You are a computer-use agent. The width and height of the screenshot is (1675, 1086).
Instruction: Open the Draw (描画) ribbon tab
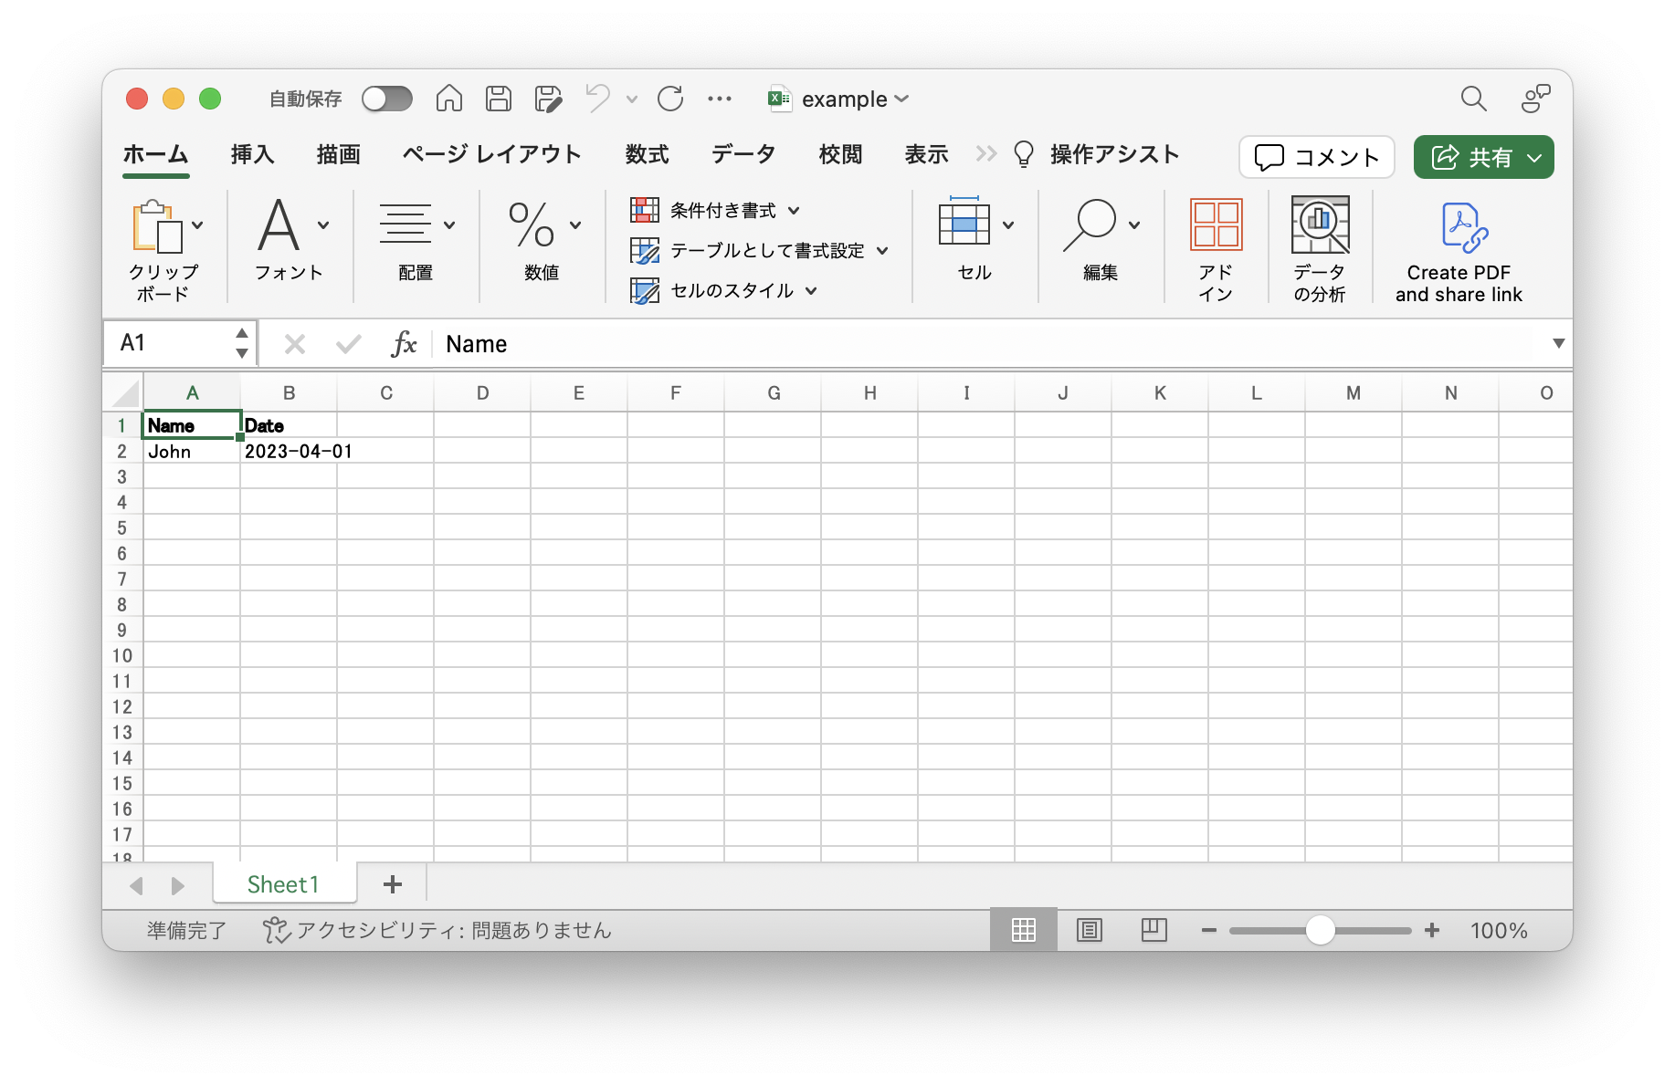click(x=339, y=154)
